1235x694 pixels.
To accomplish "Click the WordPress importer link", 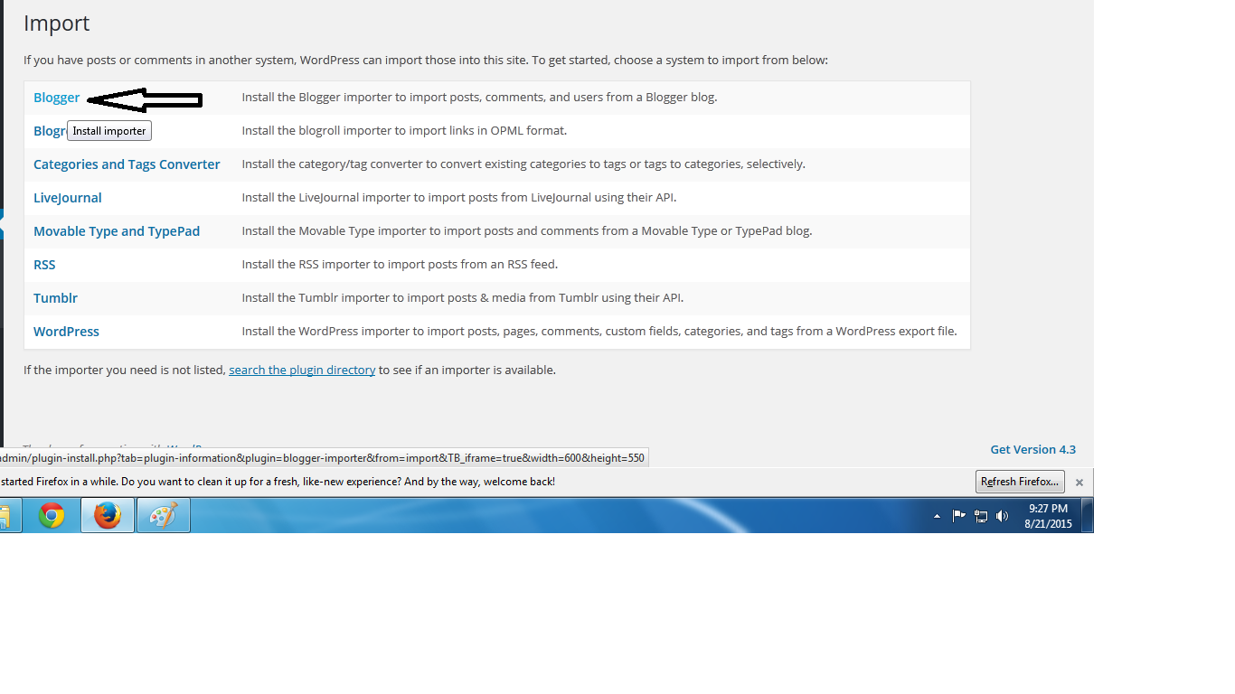I will (66, 332).
